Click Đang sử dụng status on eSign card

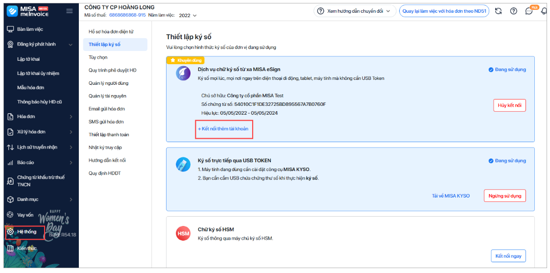[x=507, y=70]
